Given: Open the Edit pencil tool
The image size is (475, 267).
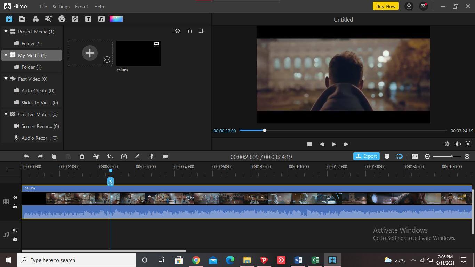Looking at the screenshot, I should 138,156.
